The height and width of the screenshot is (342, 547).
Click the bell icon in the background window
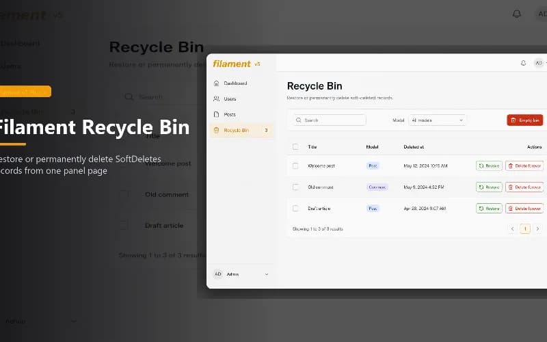(x=517, y=14)
